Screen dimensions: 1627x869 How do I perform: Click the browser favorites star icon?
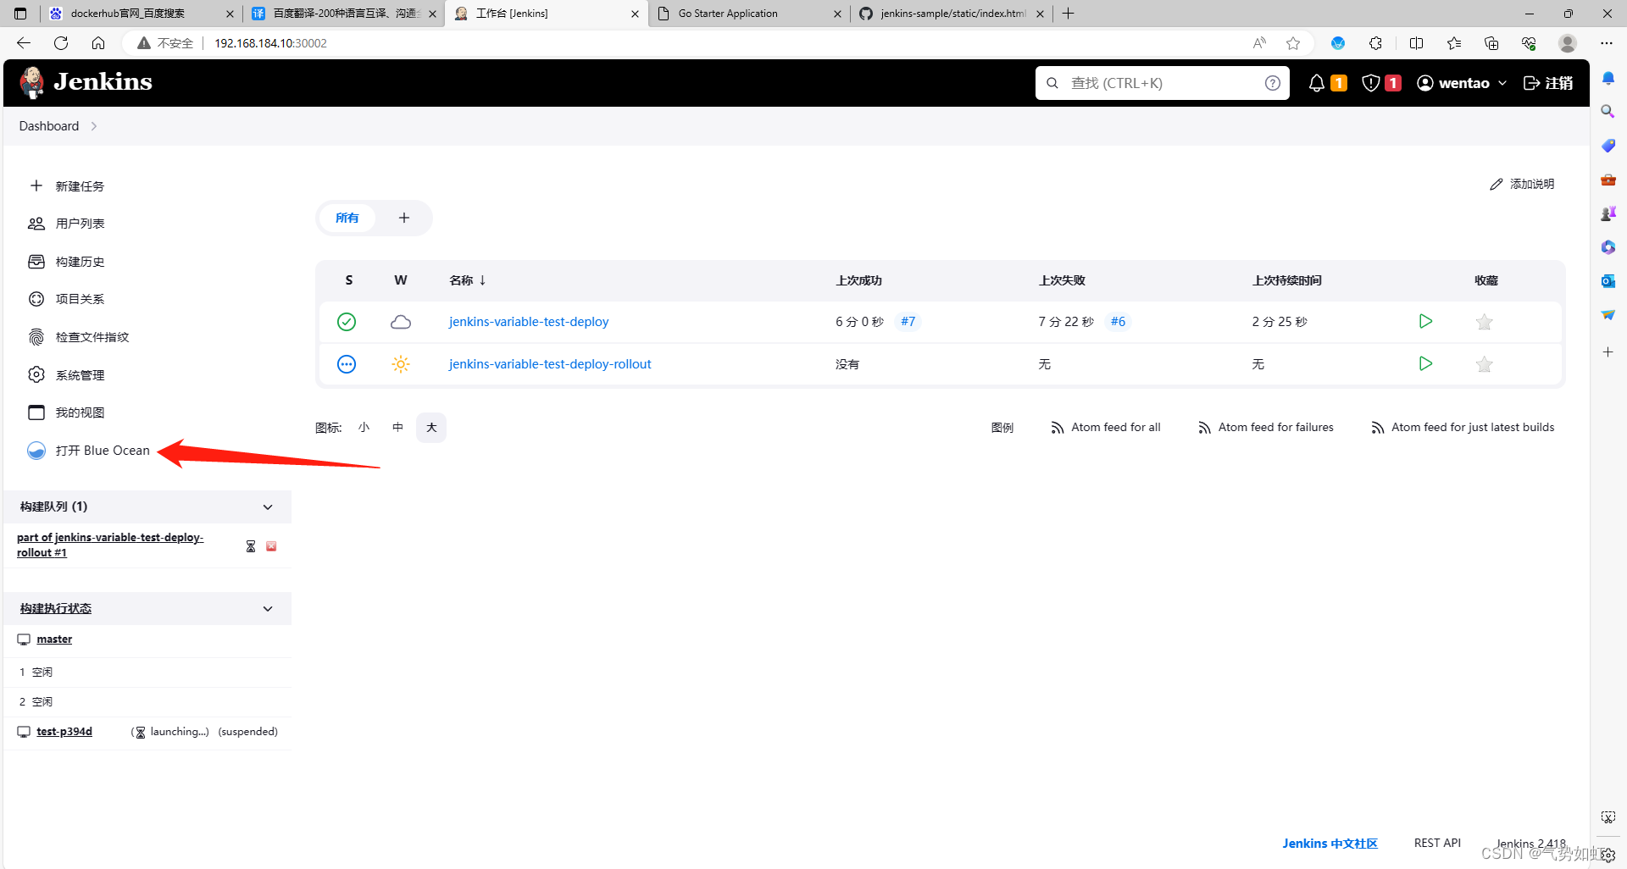1293,43
